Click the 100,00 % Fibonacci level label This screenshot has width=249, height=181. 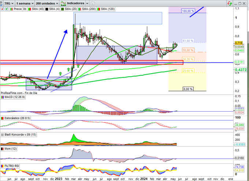188,11
